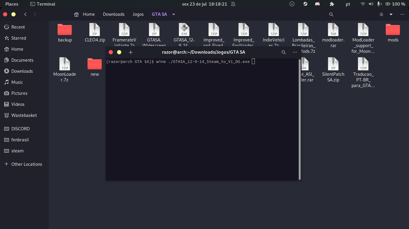This screenshot has height=229, width=409.
Task: Open the backup folder
Action: pyautogui.click(x=65, y=33)
